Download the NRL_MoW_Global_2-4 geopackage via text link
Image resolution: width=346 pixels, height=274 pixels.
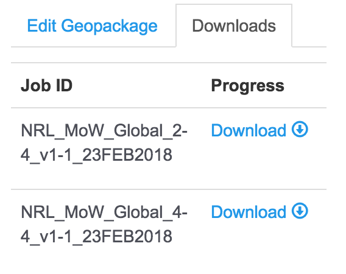tap(249, 130)
